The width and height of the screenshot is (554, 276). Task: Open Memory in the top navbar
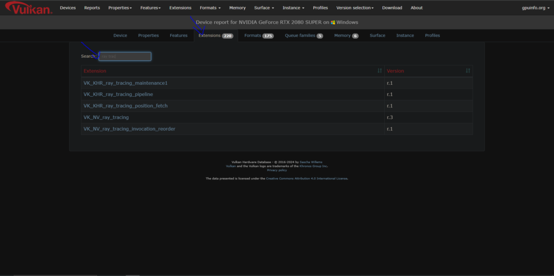(x=238, y=8)
